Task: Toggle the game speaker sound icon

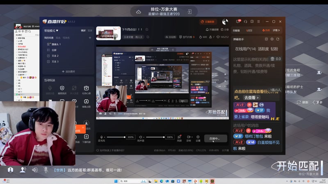Action: 34,170
